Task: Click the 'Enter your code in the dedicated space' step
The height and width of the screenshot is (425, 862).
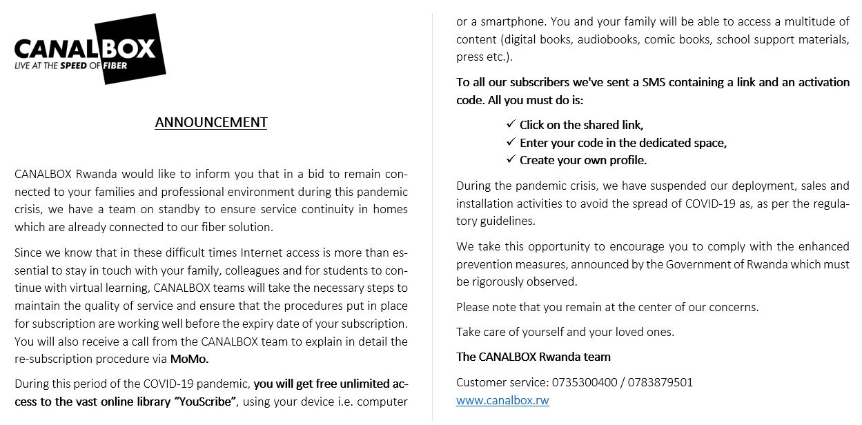Action: tap(623, 143)
